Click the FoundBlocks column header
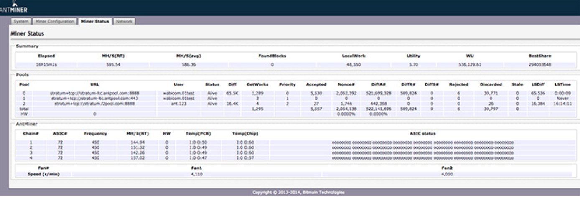The height and width of the screenshot is (198, 580). click(272, 56)
